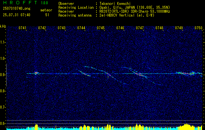The image size is (205, 130).
Task: Click the 'Receiving Location' label
Action: pos(76,7)
